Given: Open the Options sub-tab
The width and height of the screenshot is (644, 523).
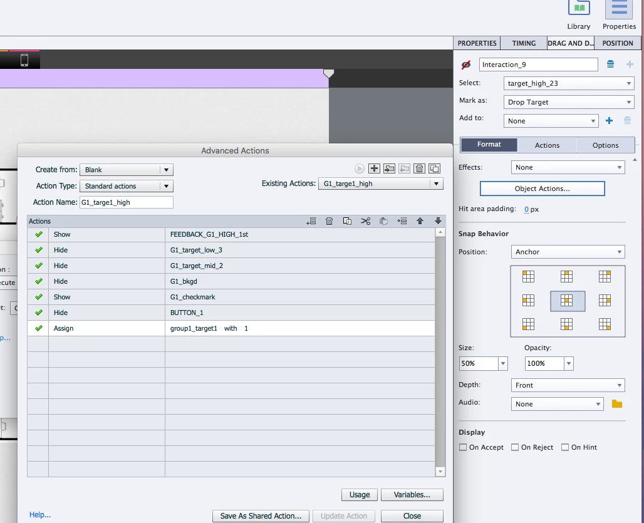Looking at the screenshot, I should [x=605, y=145].
